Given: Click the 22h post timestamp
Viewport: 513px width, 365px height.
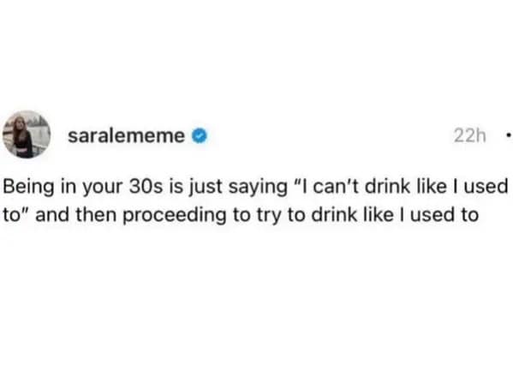Looking at the screenshot, I should pos(469,136).
